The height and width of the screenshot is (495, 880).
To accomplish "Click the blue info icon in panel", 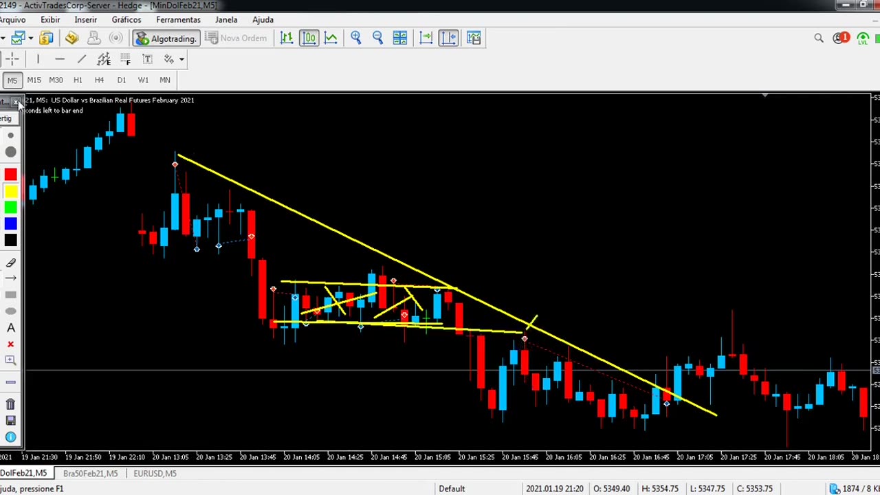I will click(10, 437).
